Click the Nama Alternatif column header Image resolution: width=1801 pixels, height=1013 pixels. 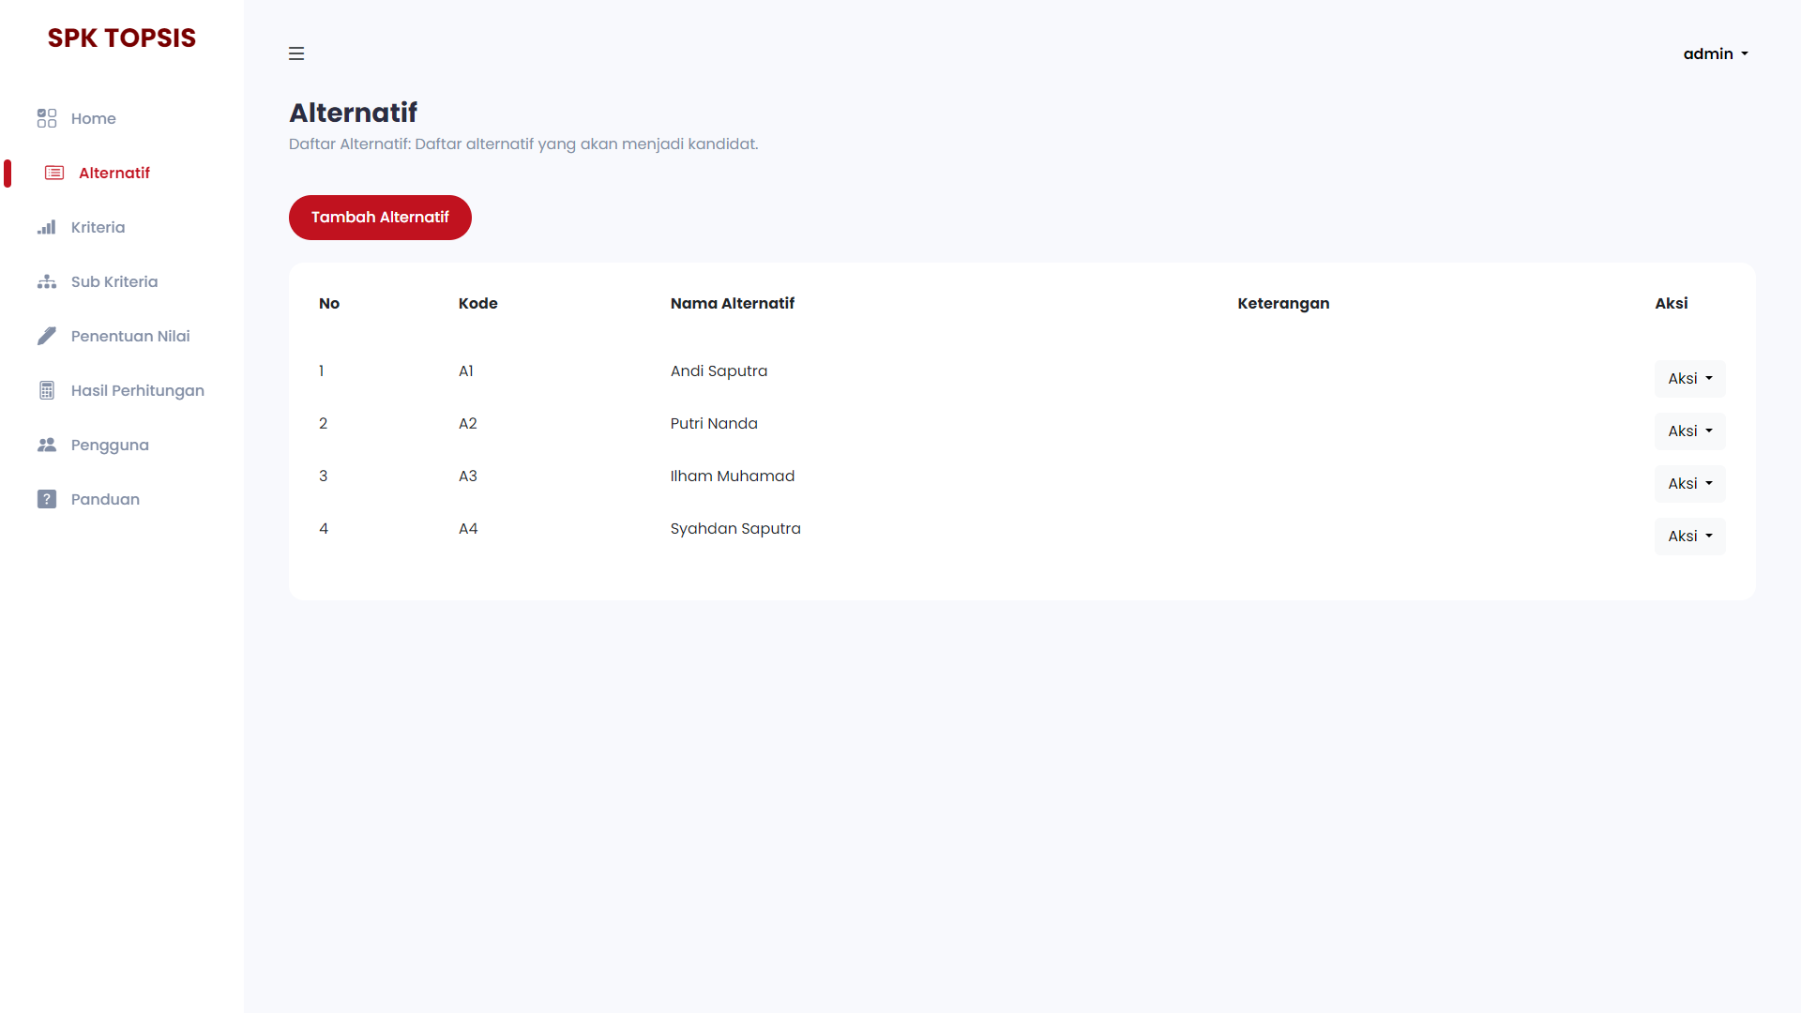[x=732, y=303]
